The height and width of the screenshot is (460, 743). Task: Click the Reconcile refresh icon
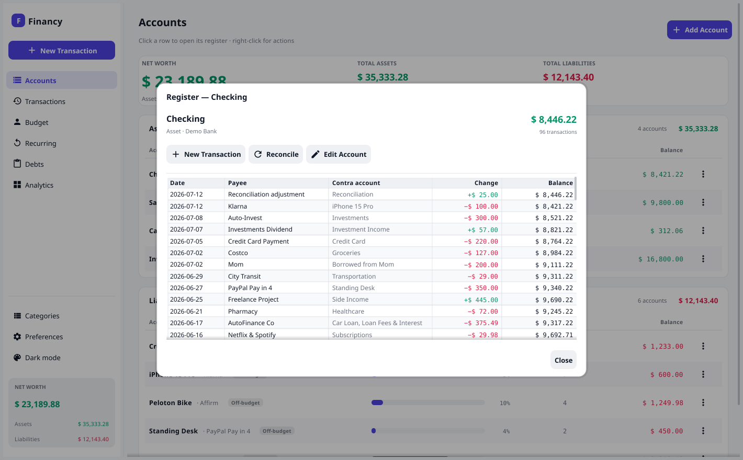258,154
